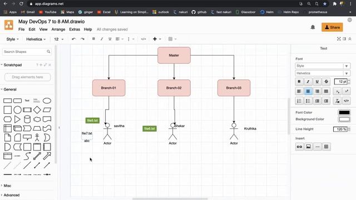The width and height of the screenshot is (356, 200).
Task: Select the green file5.txt label
Action: pyautogui.click(x=92, y=121)
